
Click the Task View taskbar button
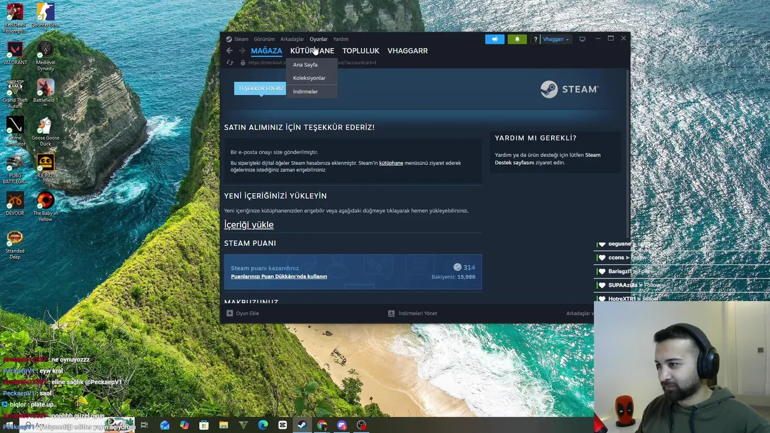(x=144, y=425)
